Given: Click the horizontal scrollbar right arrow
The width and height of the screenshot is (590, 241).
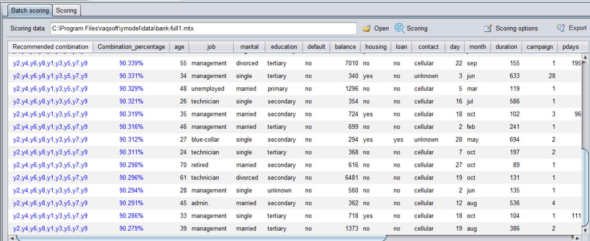Looking at the screenshot, I should click(x=577, y=238).
